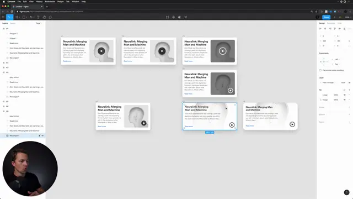The width and height of the screenshot is (353, 199).
Task: Click the Independent corners icon
Action: tap(349, 46)
